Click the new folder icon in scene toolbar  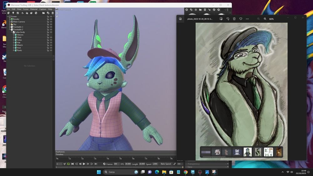[x=44, y=13]
